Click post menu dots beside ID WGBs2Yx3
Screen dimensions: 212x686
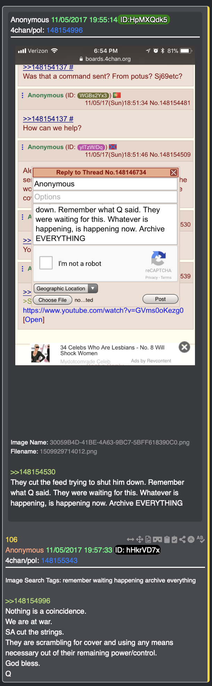(23, 95)
